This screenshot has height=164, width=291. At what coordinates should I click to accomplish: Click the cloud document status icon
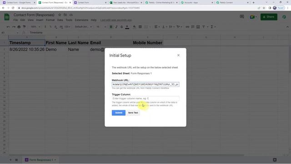[x=71, y=15]
